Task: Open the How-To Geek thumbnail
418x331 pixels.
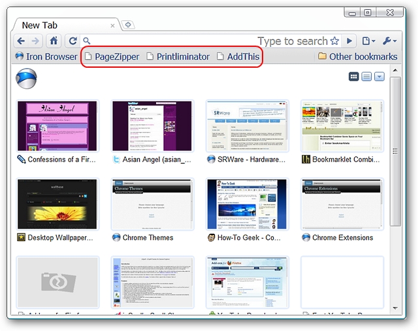Action: tap(247, 204)
